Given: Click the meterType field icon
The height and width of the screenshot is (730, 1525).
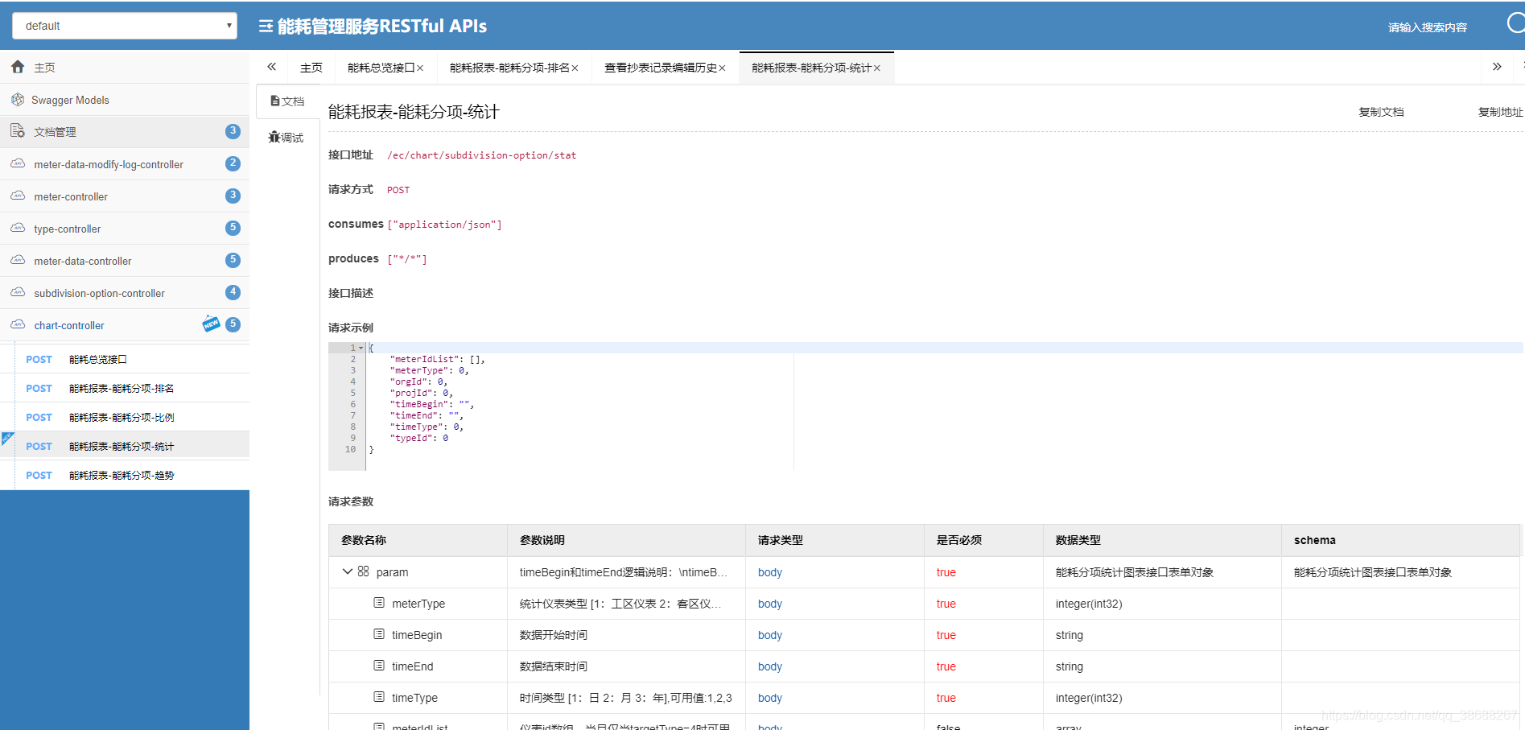Looking at the screenshot, I should coord(379,603).
